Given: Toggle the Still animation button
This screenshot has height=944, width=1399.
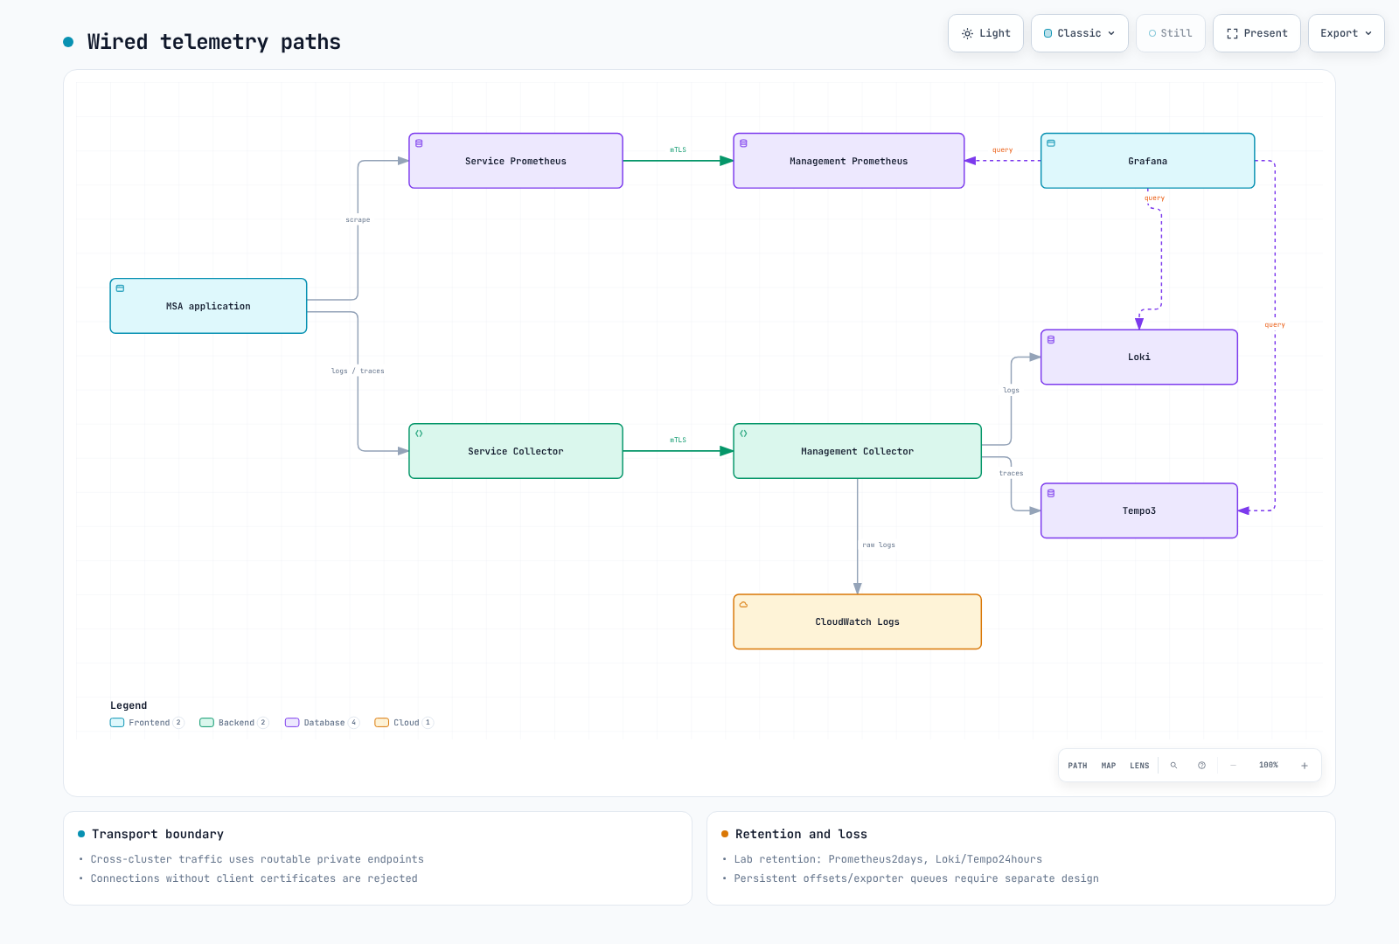Looking at the screenshot, I should (x=1171, y=33).
